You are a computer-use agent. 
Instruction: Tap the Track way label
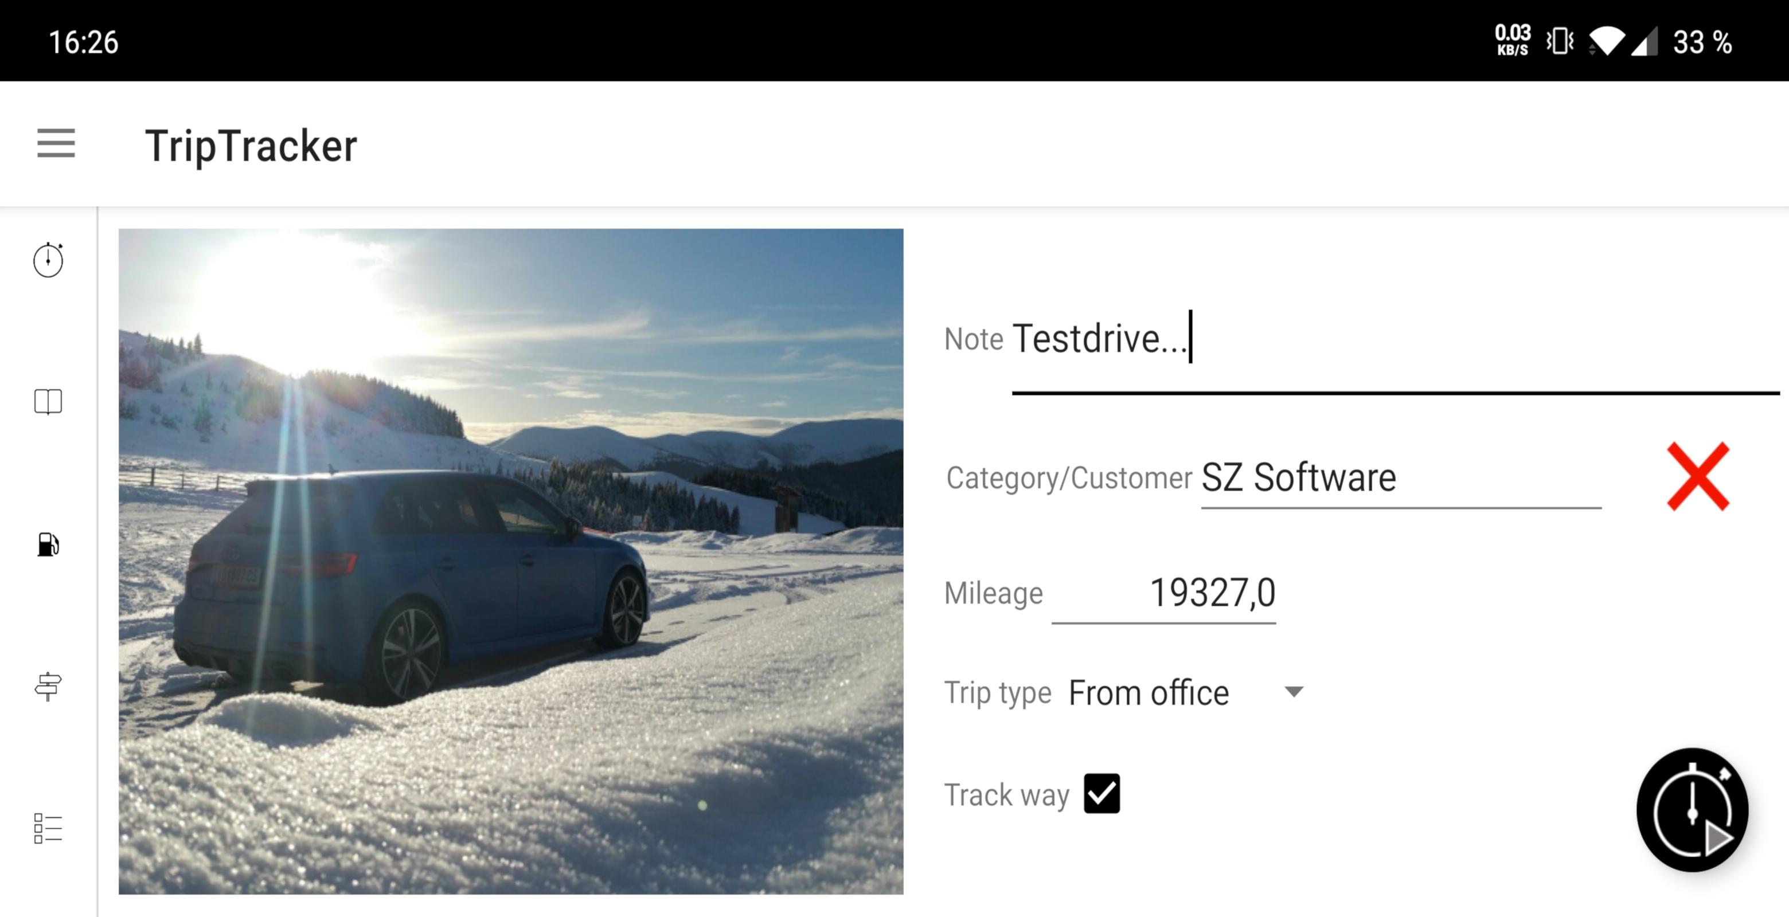1006,795
